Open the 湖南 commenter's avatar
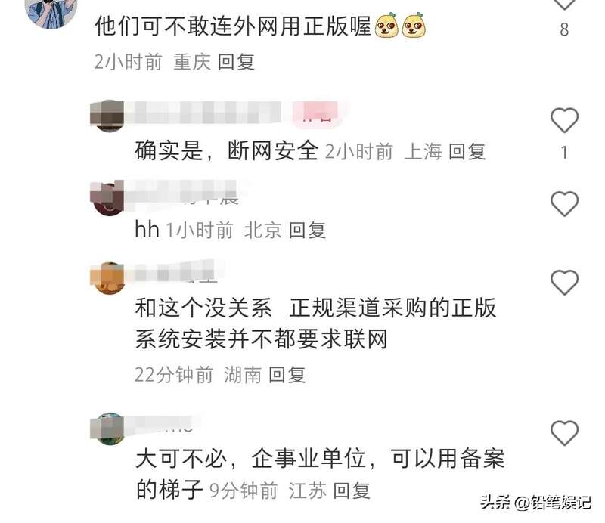Screen dimensions: 605x523 click(107, 278)
